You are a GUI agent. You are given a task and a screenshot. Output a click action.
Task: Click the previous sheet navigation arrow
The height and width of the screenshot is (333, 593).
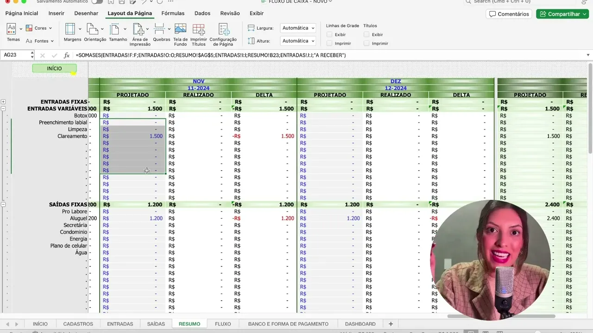coord(7,324)
